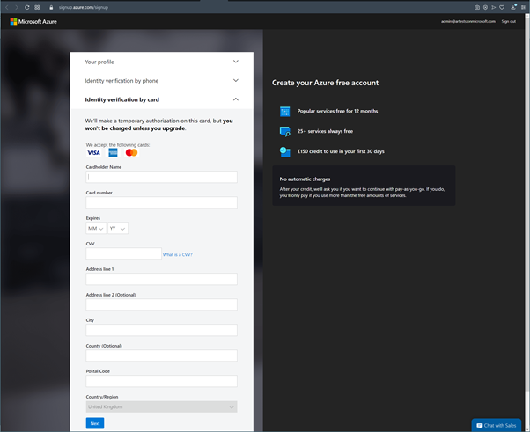This screenshot has width=530, height=432.
Task: Open the expiry year YY dropdown
Action: click(118, 228)
